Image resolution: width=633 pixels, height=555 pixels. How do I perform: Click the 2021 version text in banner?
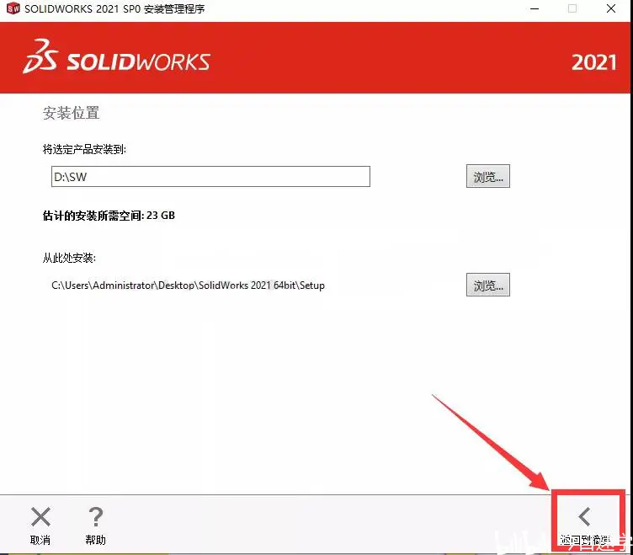[x=593, y=62]
